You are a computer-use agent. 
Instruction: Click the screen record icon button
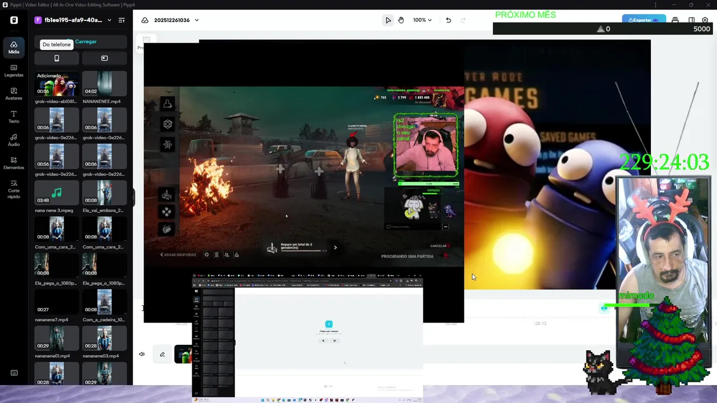(104, 58)
